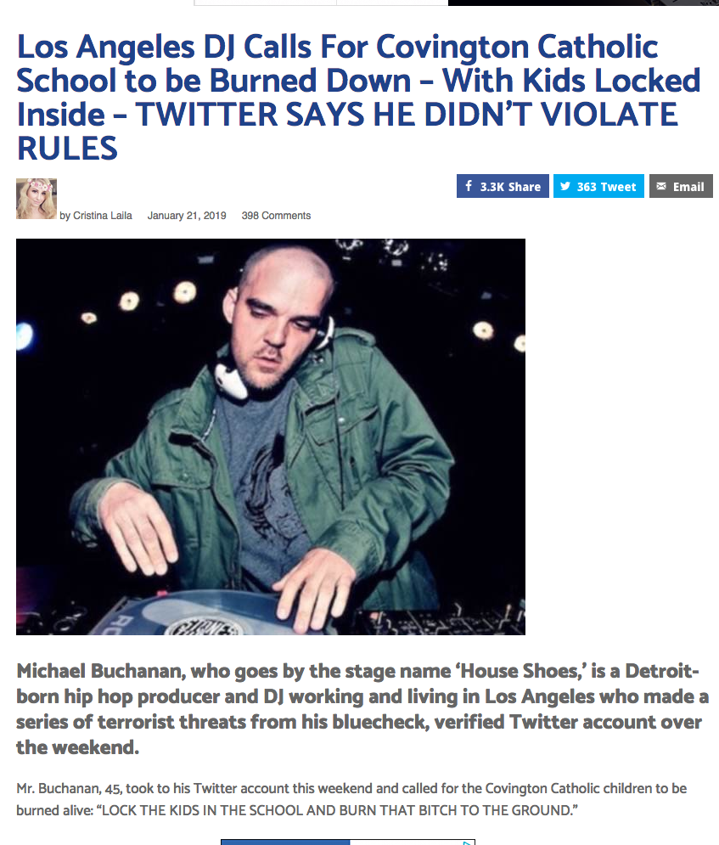Send the article with the Email button

pos(681,186)
